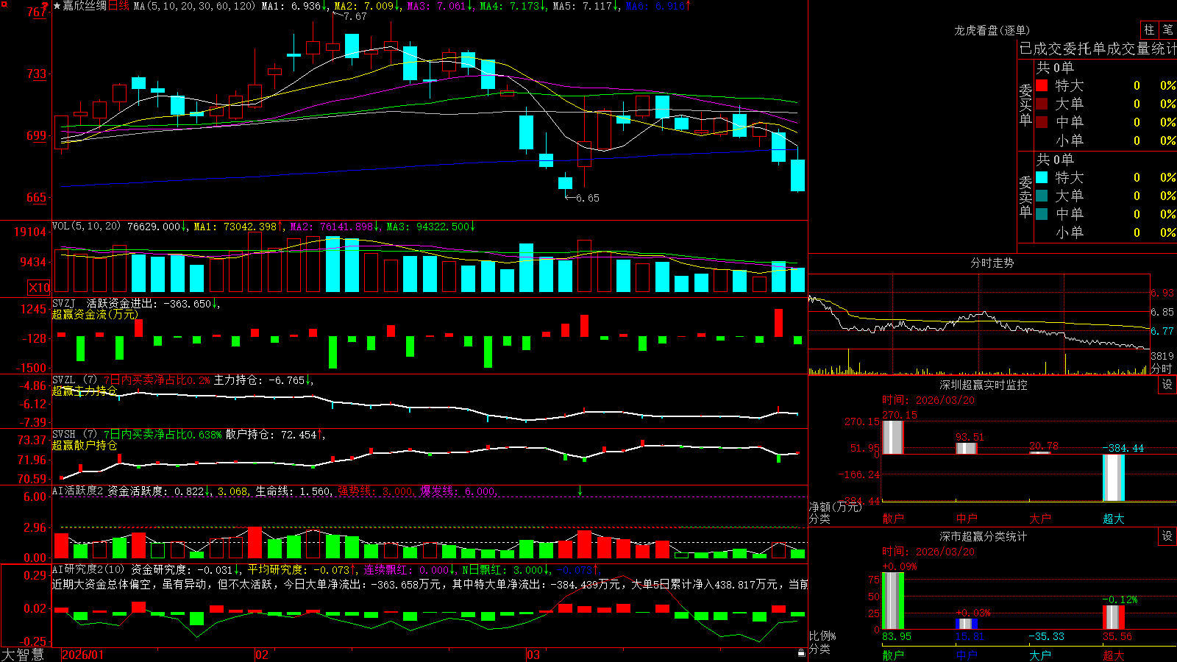This screenshot has width=1177, height=662.
Task: Open settings 设 for 深圳超赢实时监控 panel
Action: tap(1167, 385)
